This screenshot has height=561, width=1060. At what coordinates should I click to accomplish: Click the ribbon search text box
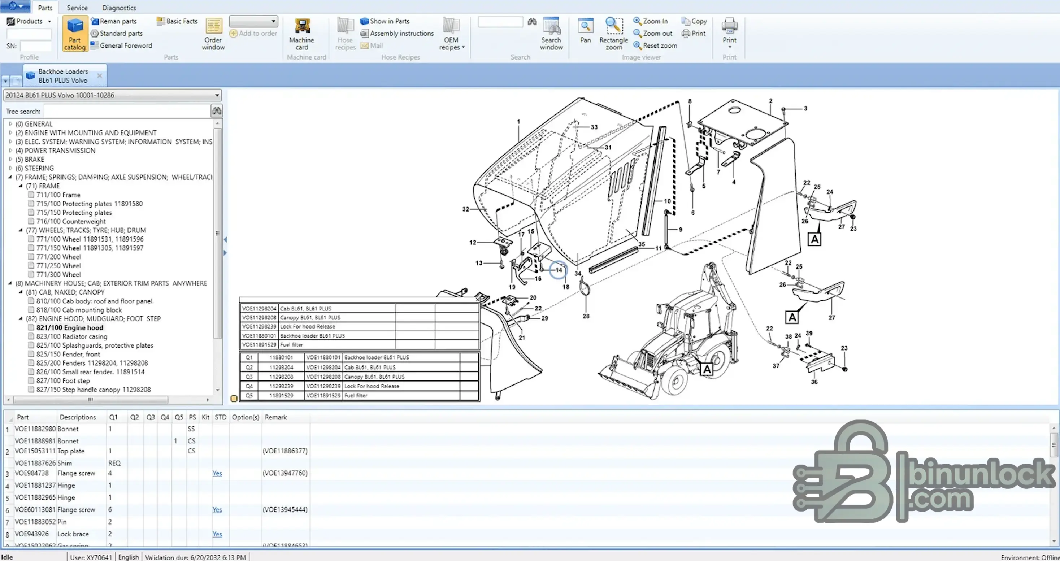(x=500, y=21)
